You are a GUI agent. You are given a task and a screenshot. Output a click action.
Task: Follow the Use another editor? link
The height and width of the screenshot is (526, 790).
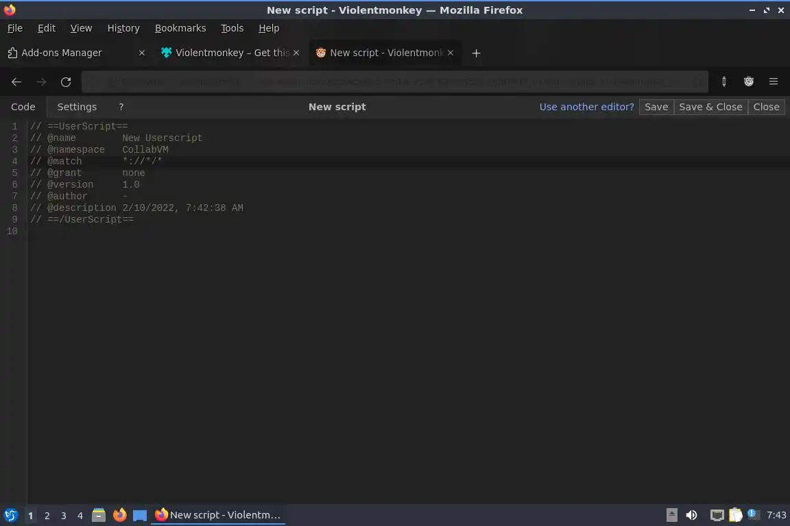coord(586,107)
